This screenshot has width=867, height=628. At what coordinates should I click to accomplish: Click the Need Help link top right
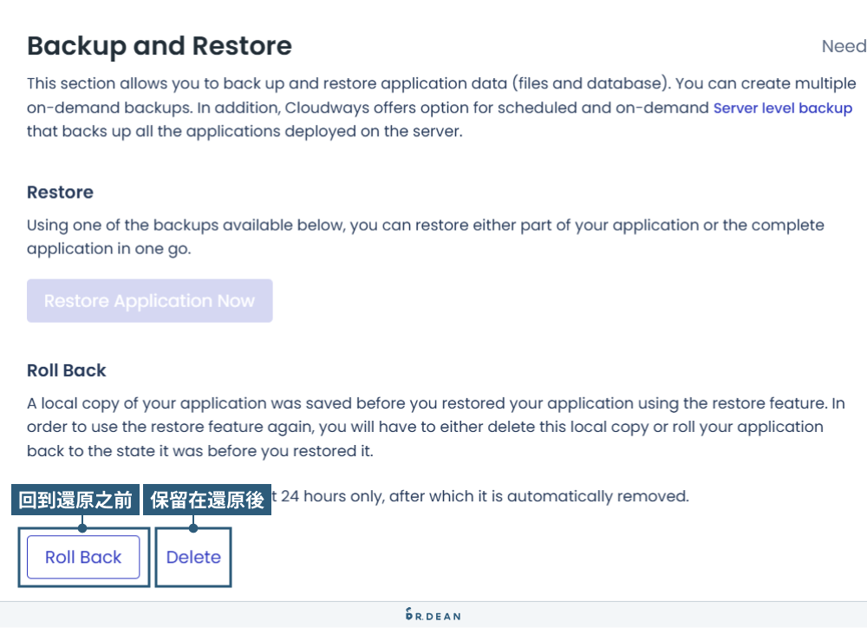(843, 46)
